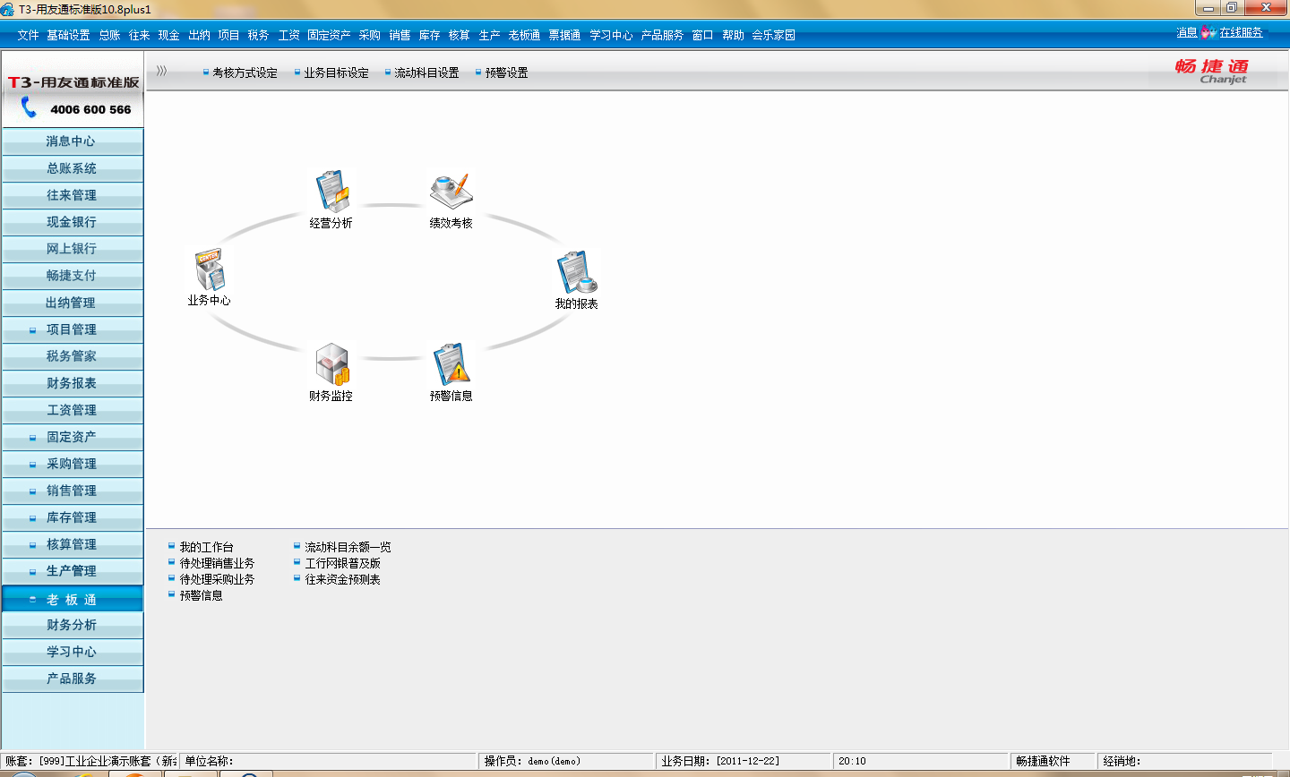The image size is (1290, 777).
Task: Open 财务分析 in sidebar
Action: tap(72, 625)
